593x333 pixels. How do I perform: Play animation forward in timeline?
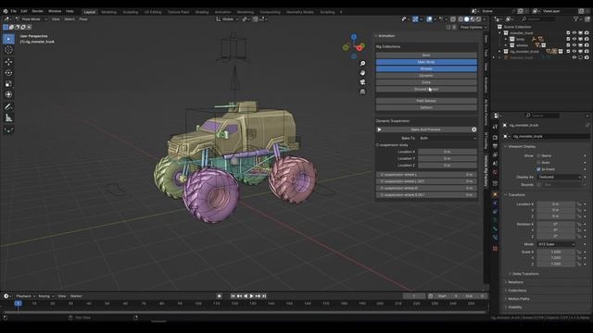251,296
